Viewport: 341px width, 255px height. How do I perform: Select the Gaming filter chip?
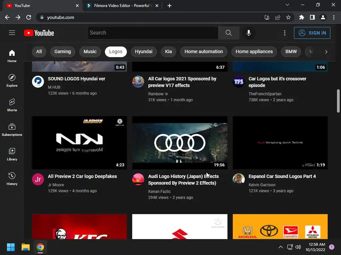pos(63,51)
